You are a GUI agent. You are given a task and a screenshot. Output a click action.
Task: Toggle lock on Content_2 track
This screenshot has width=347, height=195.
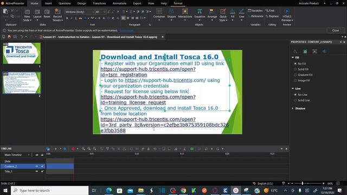pos(42,166)
